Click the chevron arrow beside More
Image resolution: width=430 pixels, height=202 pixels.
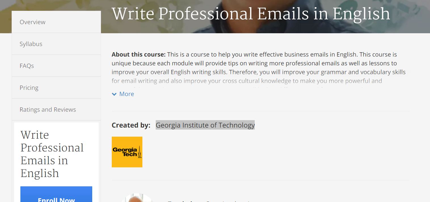(x=114, y=94)
